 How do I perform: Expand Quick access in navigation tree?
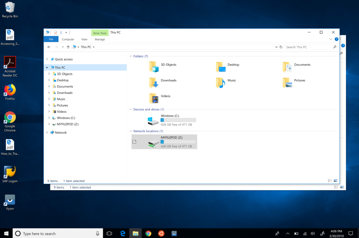tap(47, 59)
